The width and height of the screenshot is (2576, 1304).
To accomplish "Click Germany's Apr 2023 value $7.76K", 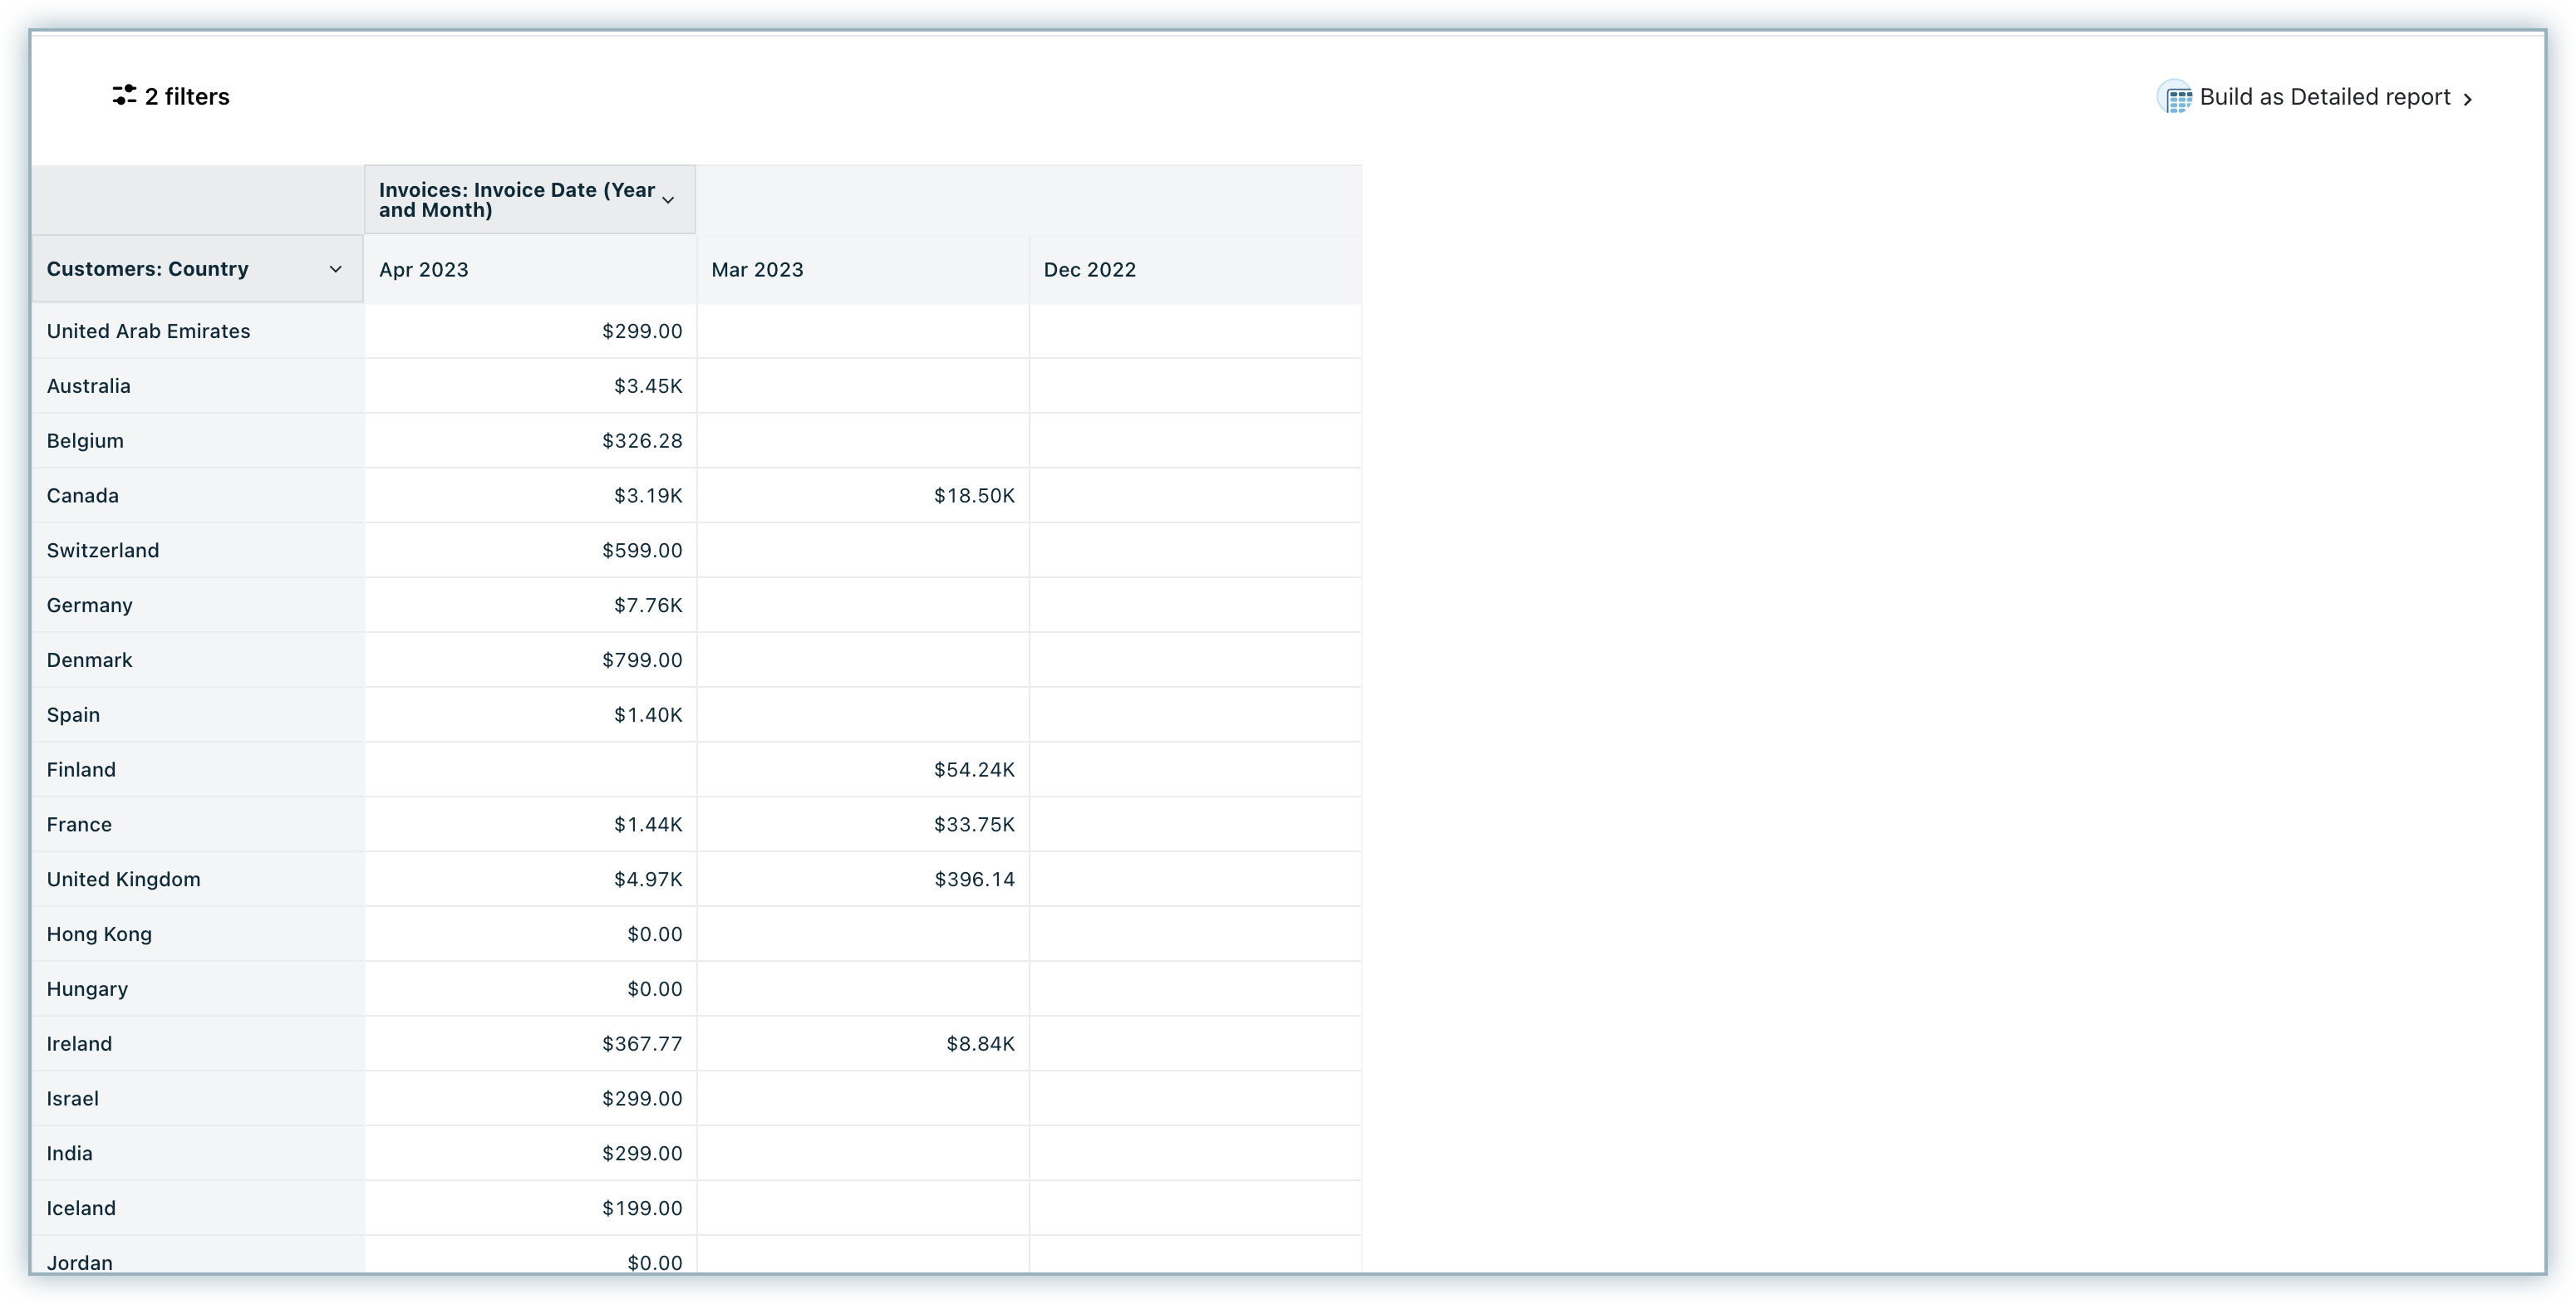I will (x=647, y=605).
